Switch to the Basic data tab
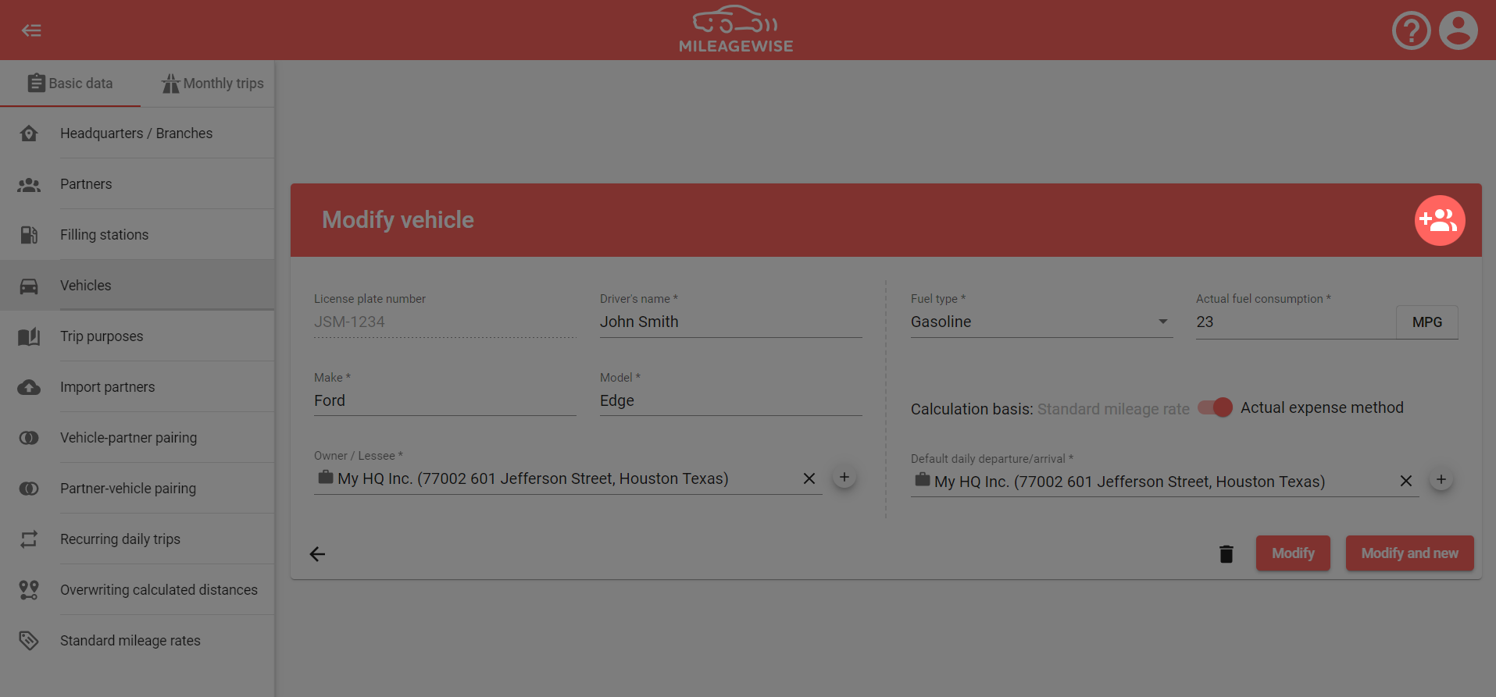This screenshot has width=1496, height=697. coord(70,84)
